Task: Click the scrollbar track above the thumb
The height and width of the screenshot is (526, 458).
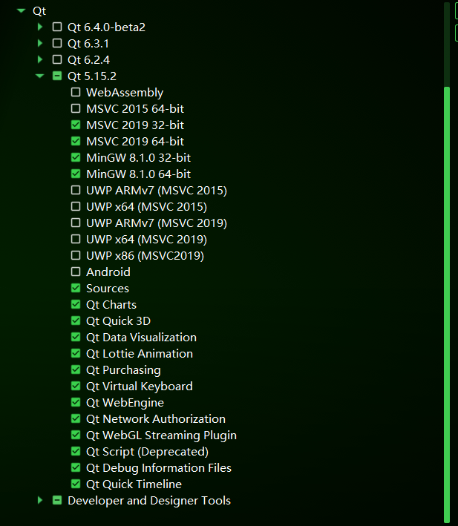Action: 447,45
